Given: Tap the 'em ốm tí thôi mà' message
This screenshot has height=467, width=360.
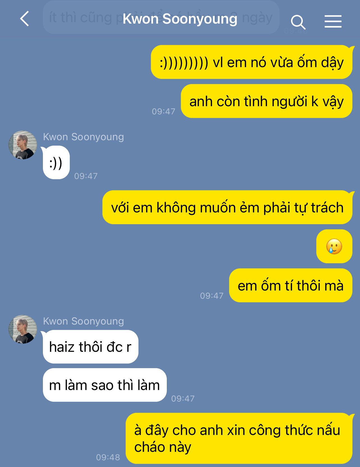Looking at the screenshot, I should (291, 285).
